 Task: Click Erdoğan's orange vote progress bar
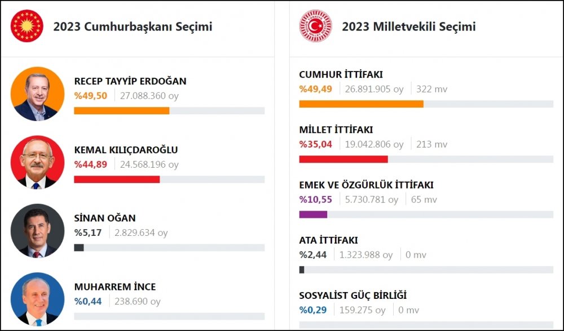click(x=122, y=111)
